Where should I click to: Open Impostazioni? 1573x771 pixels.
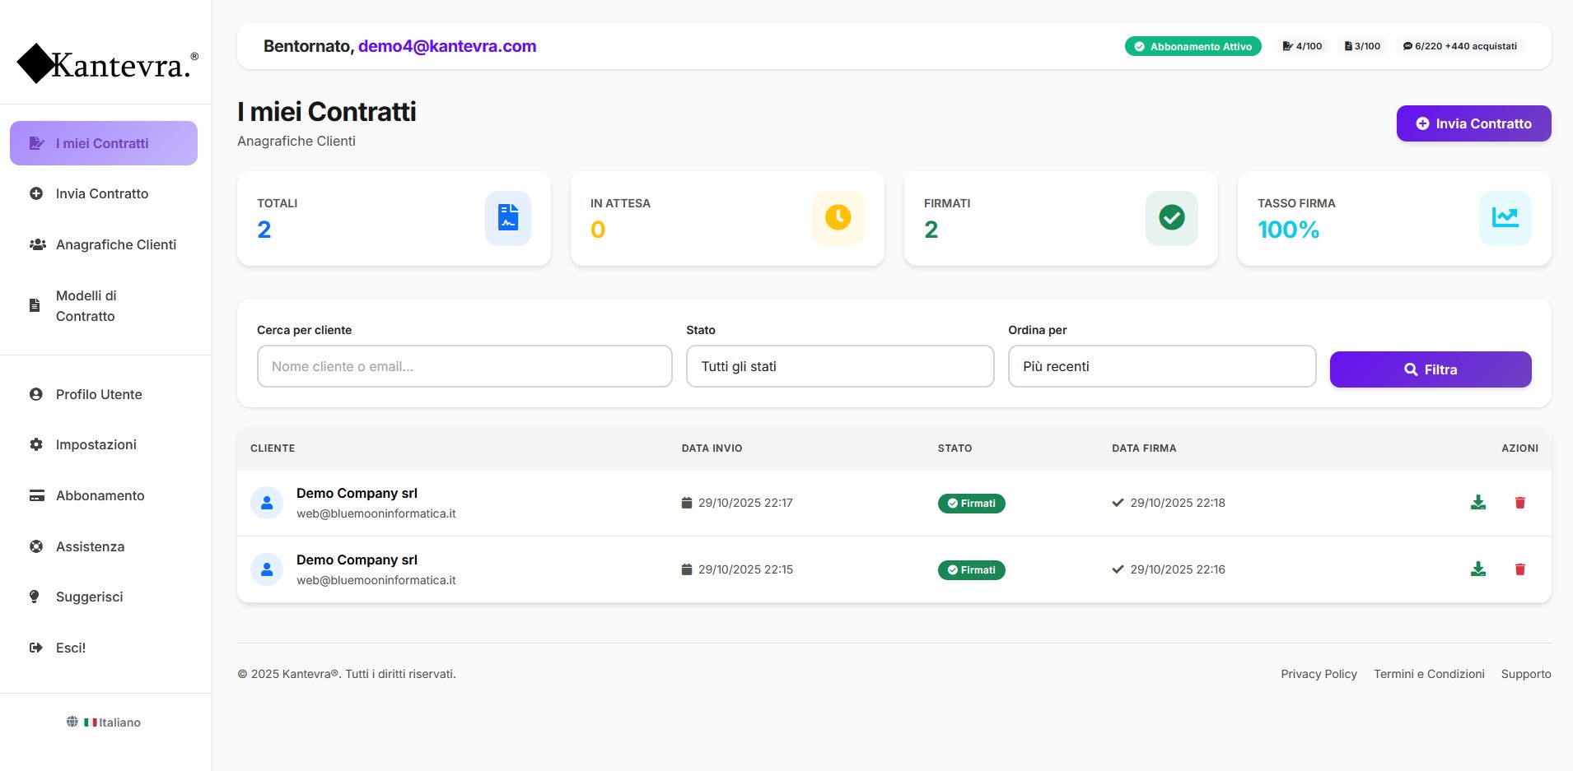(104, 444)
